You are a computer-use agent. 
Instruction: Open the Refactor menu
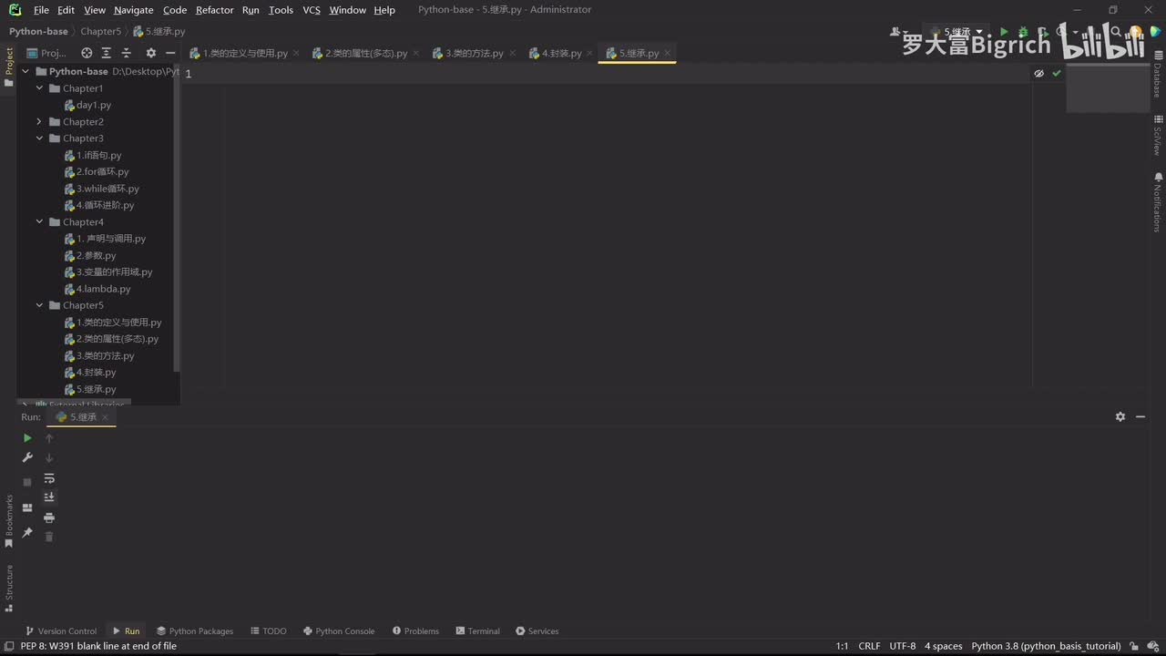[x=215, y=10]
